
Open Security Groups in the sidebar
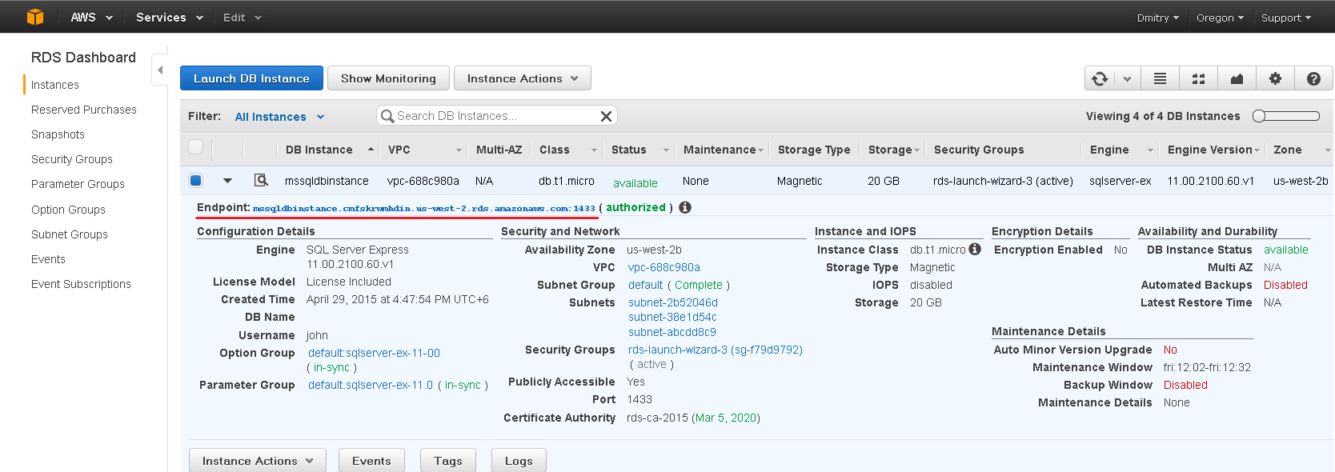point(72,159)
